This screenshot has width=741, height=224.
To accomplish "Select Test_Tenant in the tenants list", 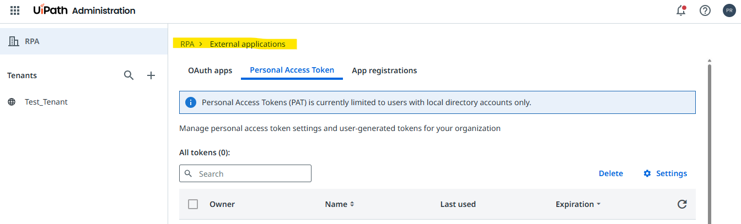I will click(46, 102).
